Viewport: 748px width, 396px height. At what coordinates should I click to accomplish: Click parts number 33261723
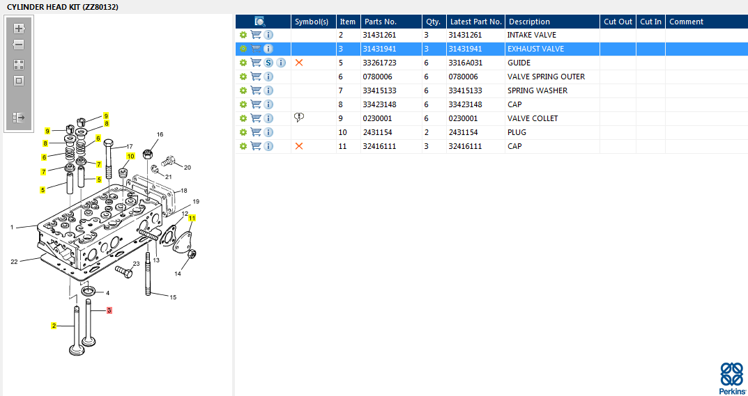[379, 63]
